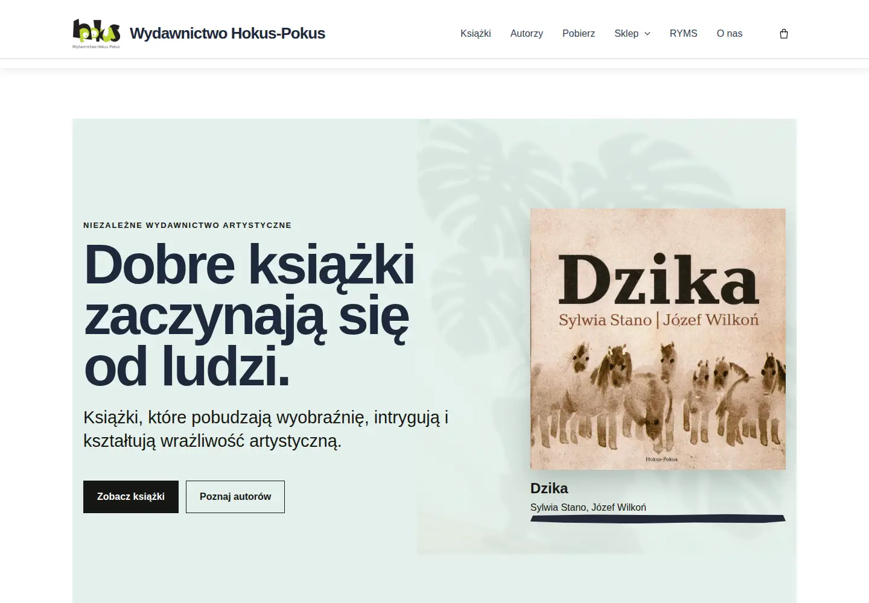Click the 'Książki, które pobudzają wyobraźnię' paragraph
This screenshot has height=603, width=869.
click(266, 429)
